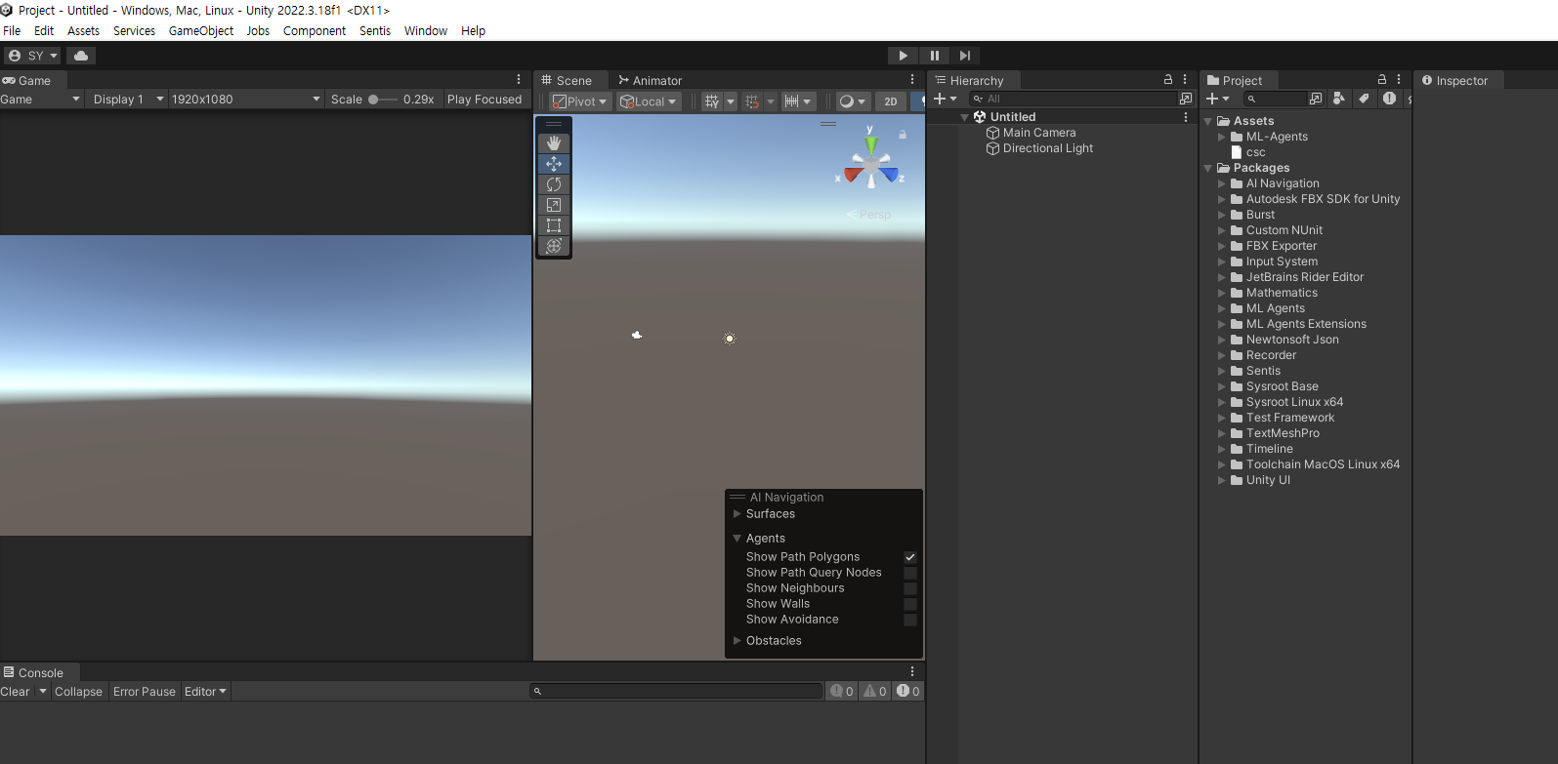The image size is (1558, 764).
Task: Adjust the Game view Scale slider
Action: [x=383, y=100]
